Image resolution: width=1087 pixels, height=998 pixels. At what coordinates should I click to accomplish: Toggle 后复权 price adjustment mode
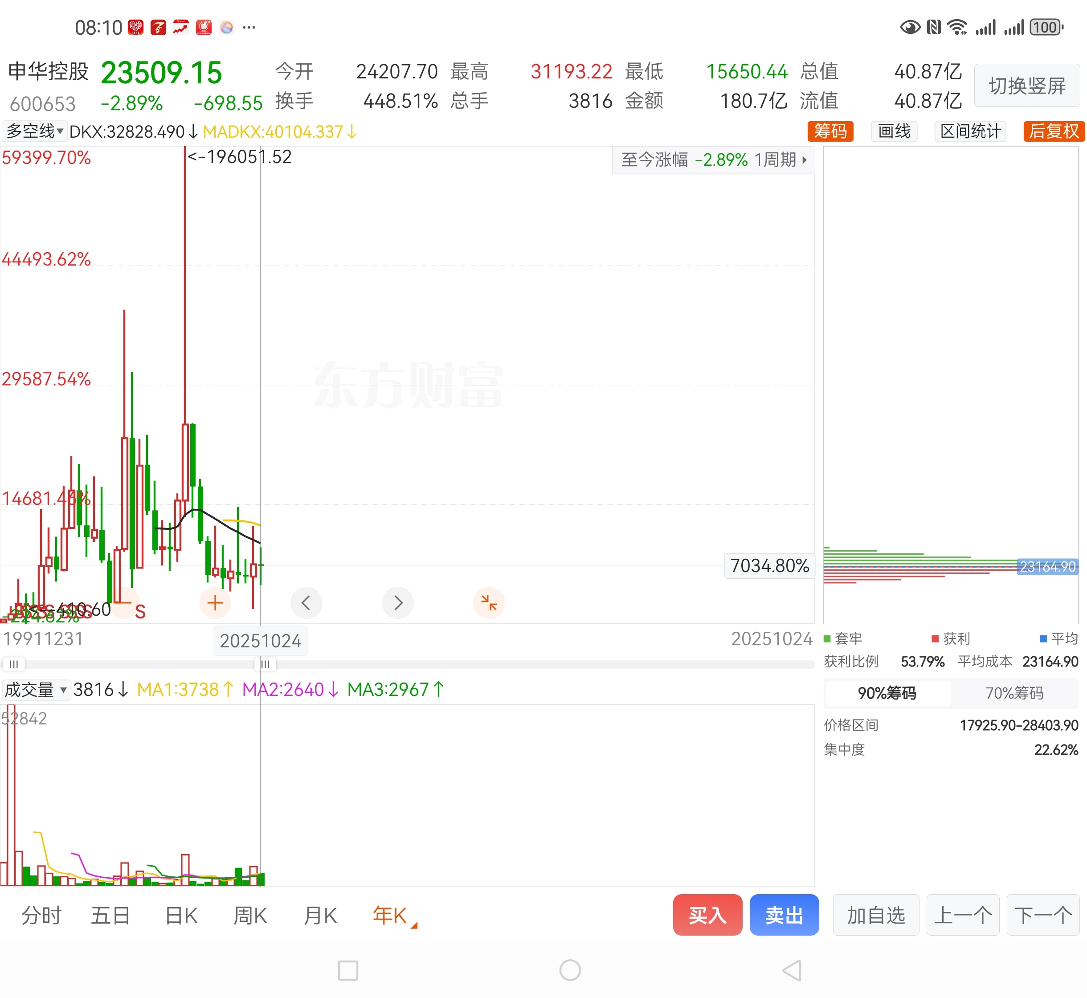1054,131
